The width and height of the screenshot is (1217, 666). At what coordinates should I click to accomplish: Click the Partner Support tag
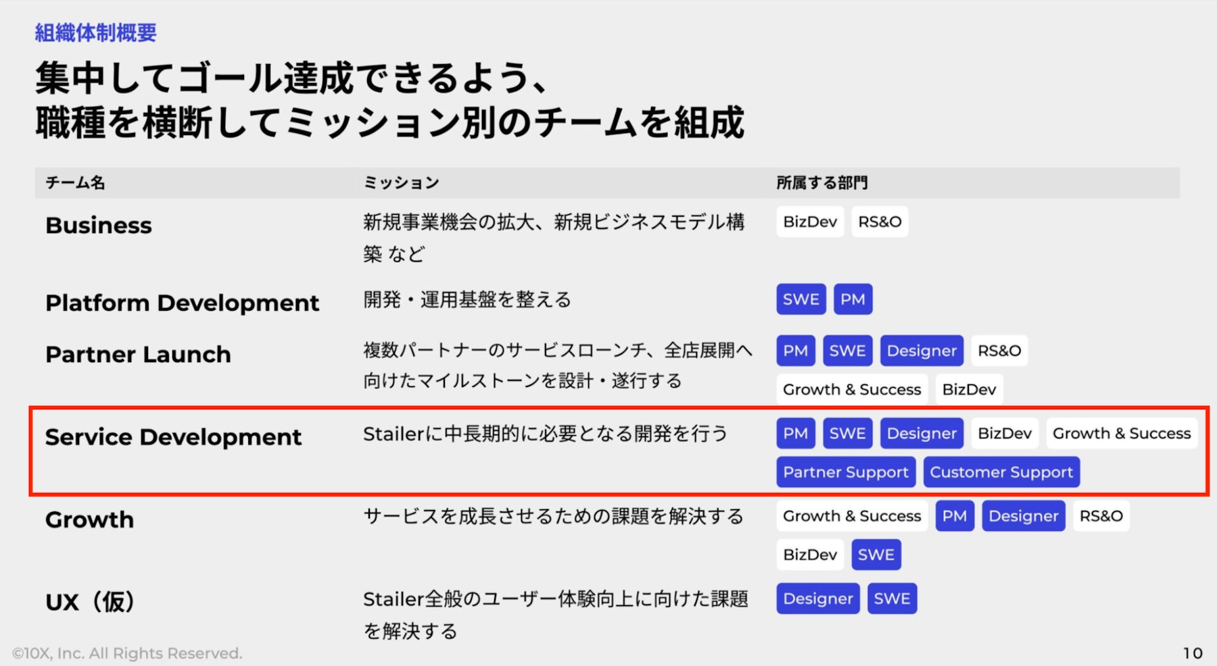[x=846, y=472]
